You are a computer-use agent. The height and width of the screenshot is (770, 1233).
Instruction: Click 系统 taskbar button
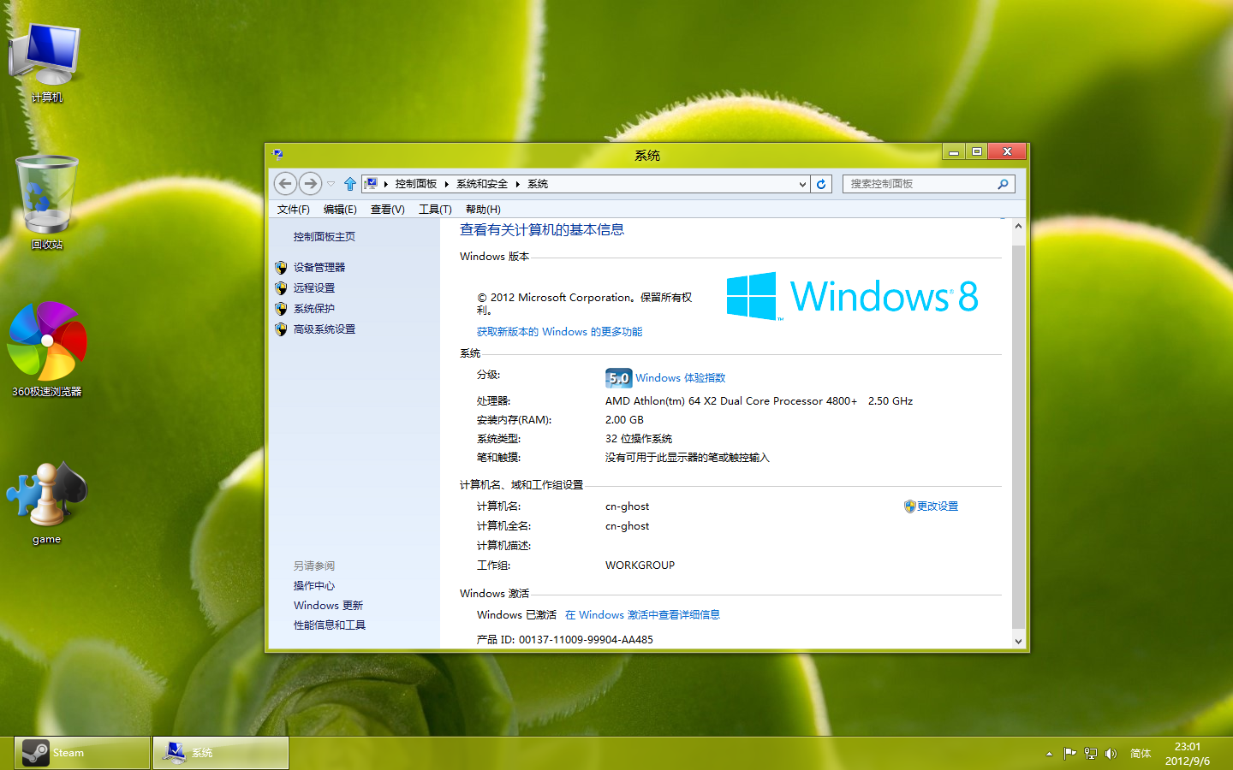point(221,753)
